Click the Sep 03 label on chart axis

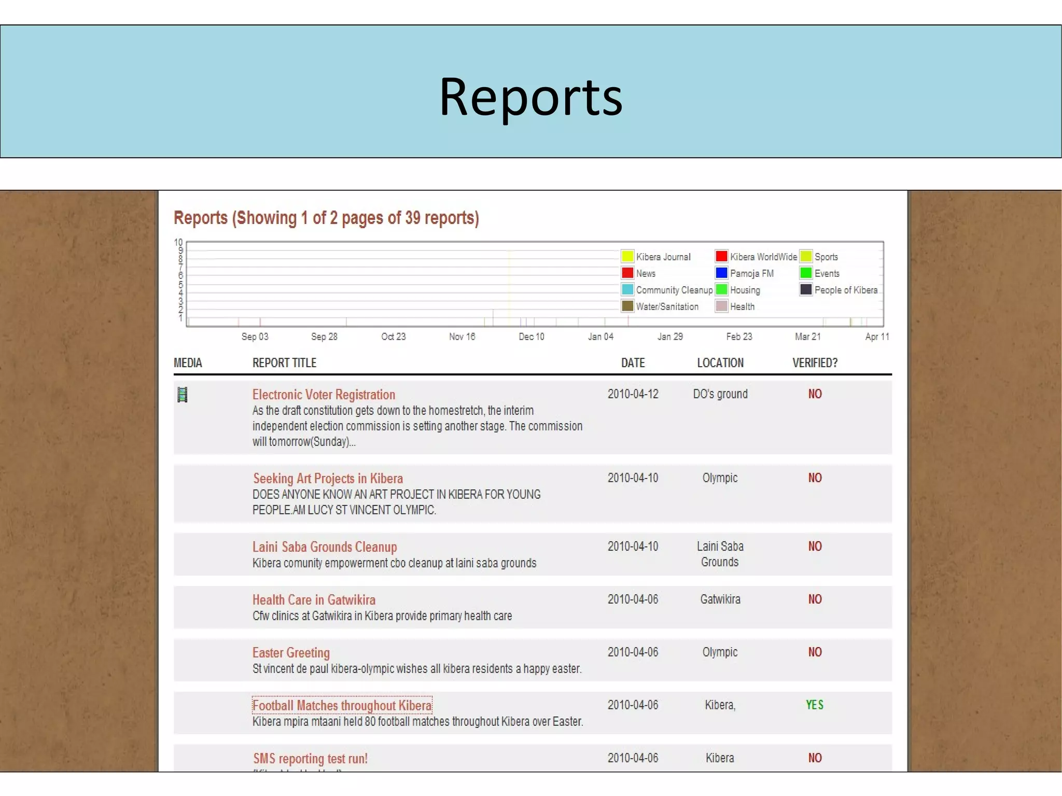pyautogui.click(x=255, y=337)
